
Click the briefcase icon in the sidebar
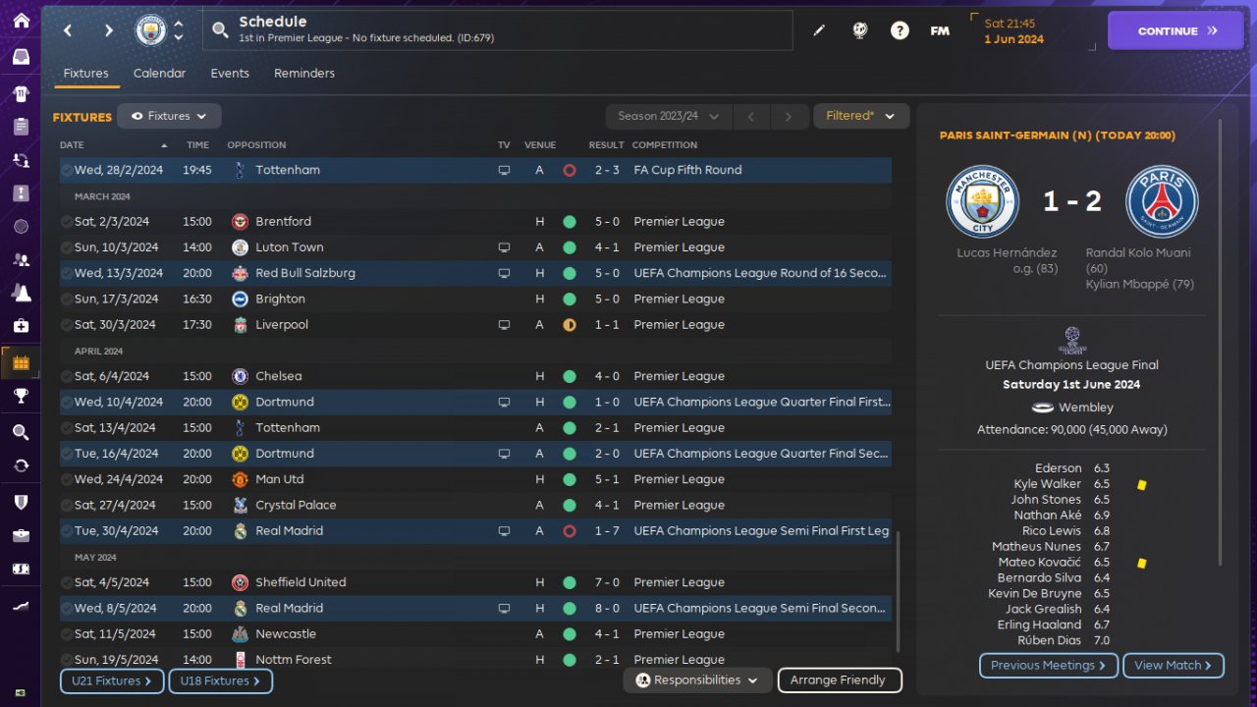21,535
